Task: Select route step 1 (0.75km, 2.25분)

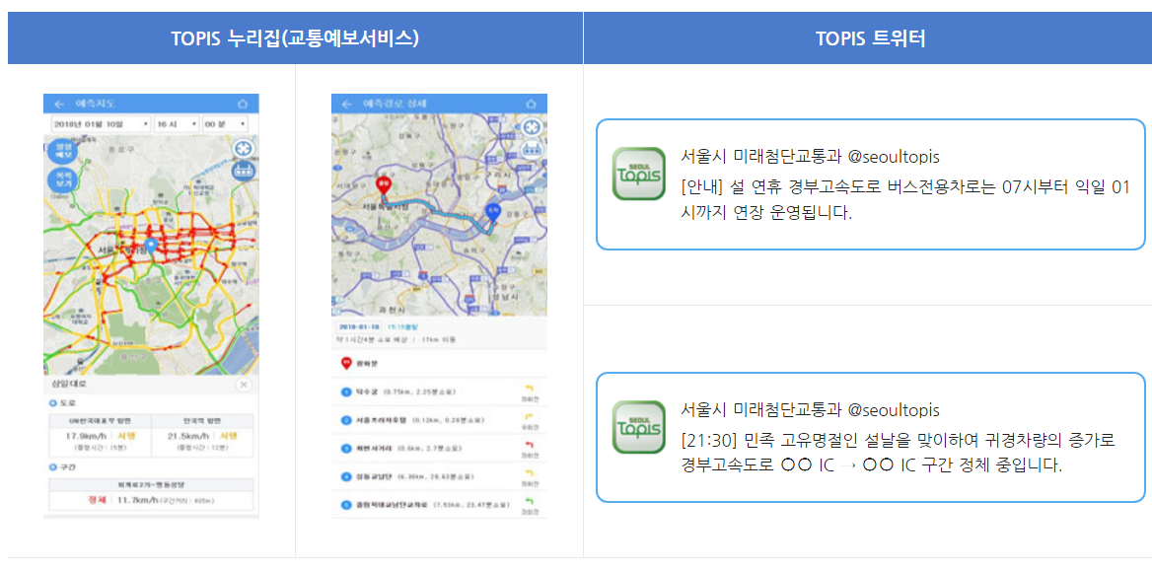Action: pos(439,393)
